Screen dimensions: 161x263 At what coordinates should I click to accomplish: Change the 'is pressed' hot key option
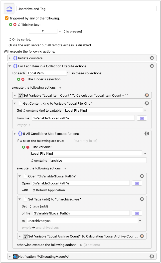(72, 32)
